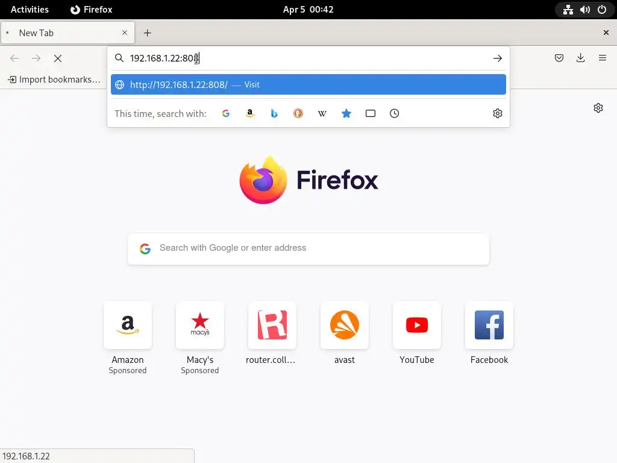Search history via clock icon
Image resolution: width=617 pixels, height=463 pixels.
tap(394, 113)
